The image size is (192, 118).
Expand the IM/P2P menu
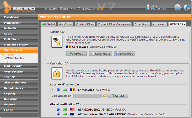tap(19, 77)
